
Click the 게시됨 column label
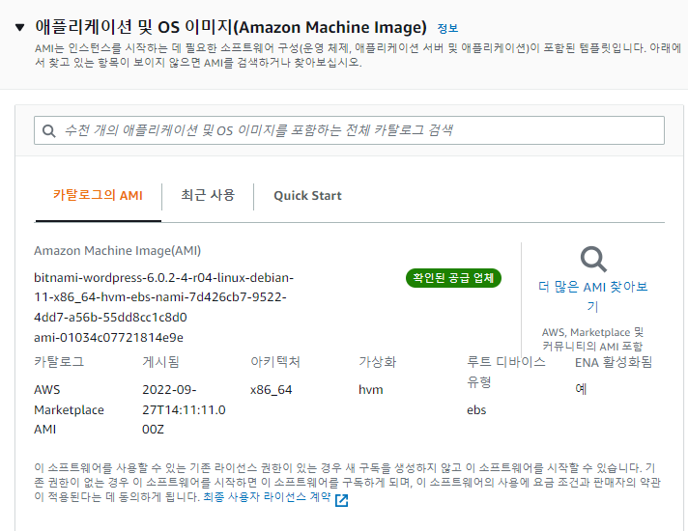(160, 362)
